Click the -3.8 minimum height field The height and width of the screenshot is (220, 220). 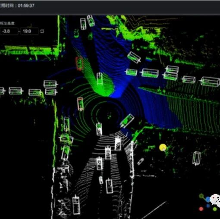pos(9,31)
